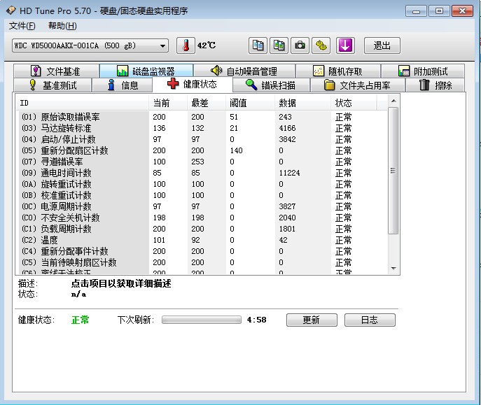
Task: Open the drive selection dropdown WDC WD5000AAKX
Action: (x=90, y=45)
